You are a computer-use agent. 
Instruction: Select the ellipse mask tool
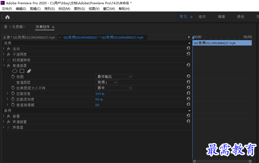point(15,71)
